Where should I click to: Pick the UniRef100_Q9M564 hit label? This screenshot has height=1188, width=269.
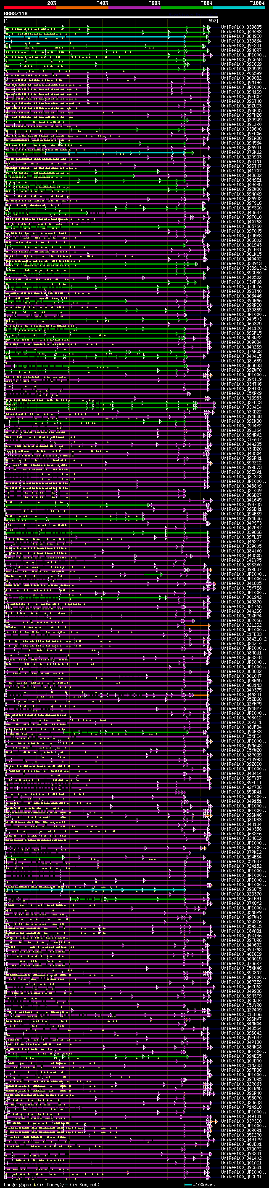pyautogui.click(x=241, y=143)
